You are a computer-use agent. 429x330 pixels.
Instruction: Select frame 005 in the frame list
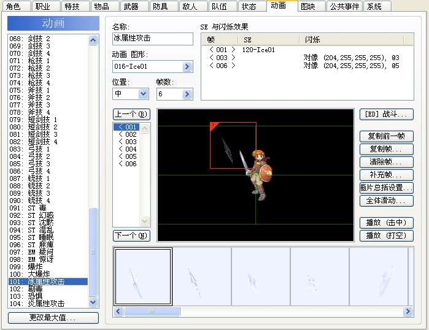(x=128, y=156)
